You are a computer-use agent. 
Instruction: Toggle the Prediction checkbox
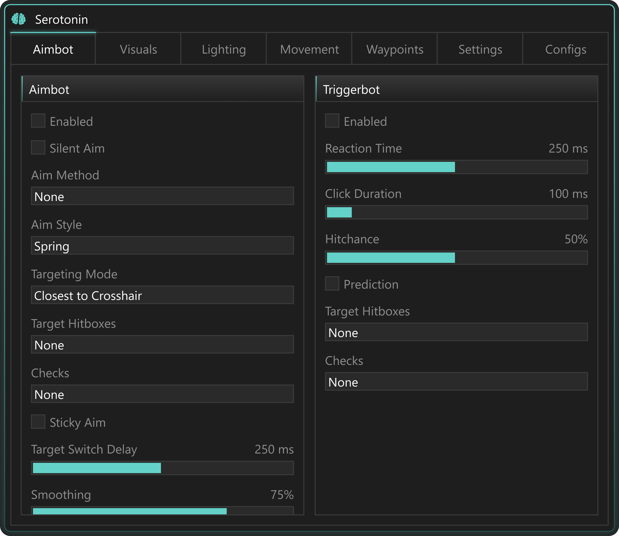click(332, 283)
